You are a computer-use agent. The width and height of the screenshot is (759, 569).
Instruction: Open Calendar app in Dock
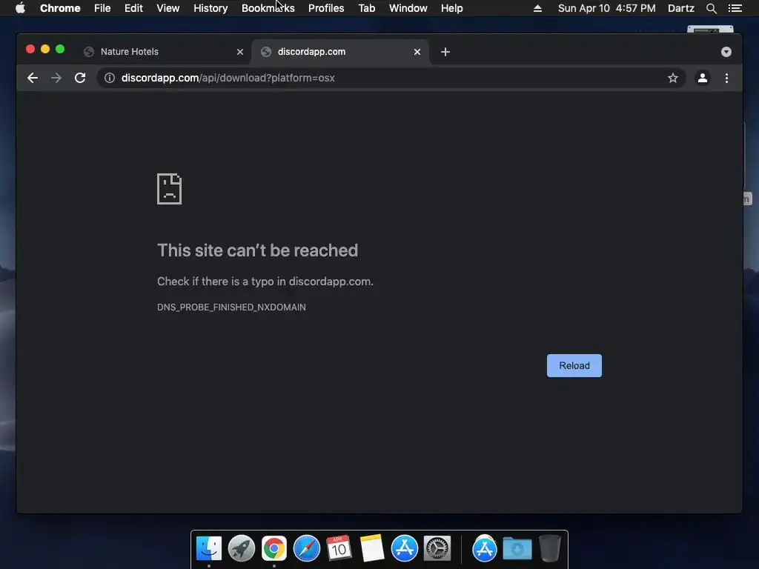[339, 548]
